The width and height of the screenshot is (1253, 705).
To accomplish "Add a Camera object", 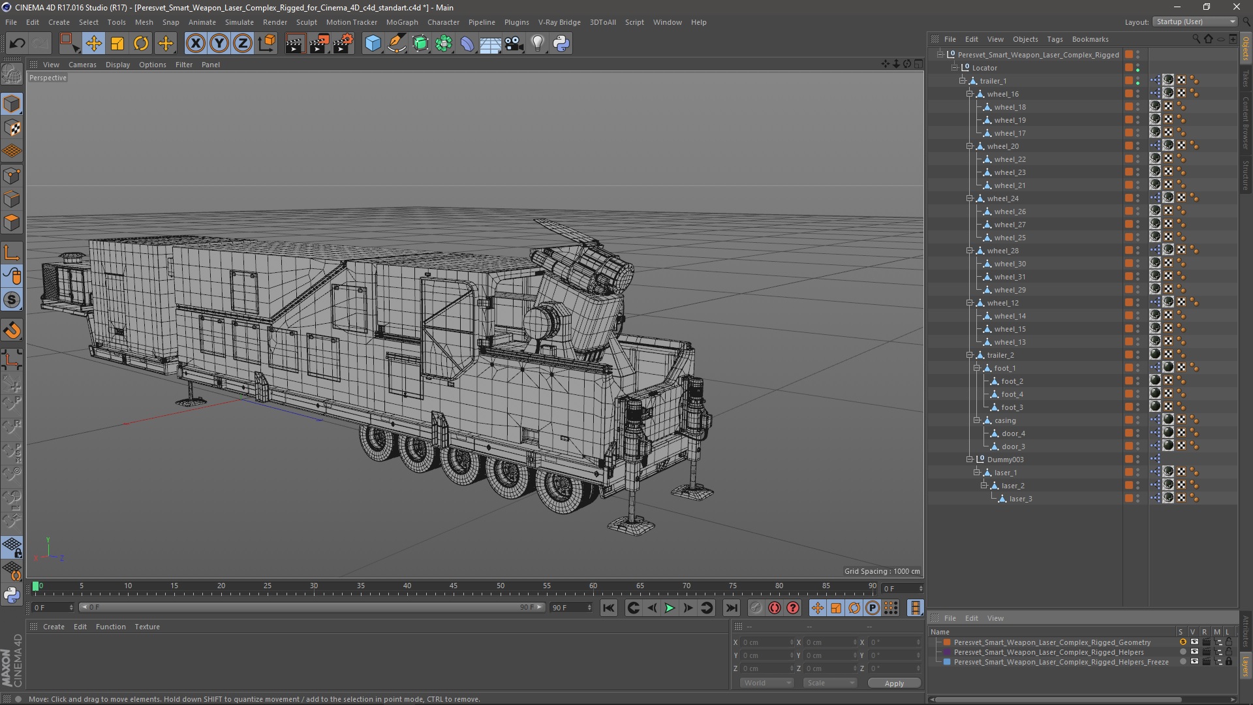I will [514, 44].
